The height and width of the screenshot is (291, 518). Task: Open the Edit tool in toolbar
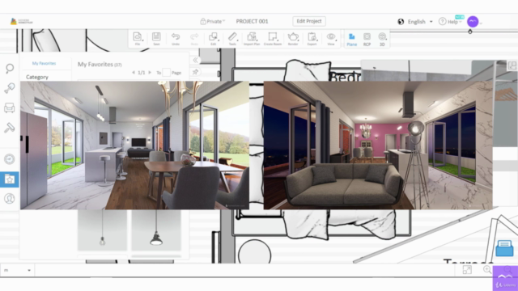pos(214,39)
